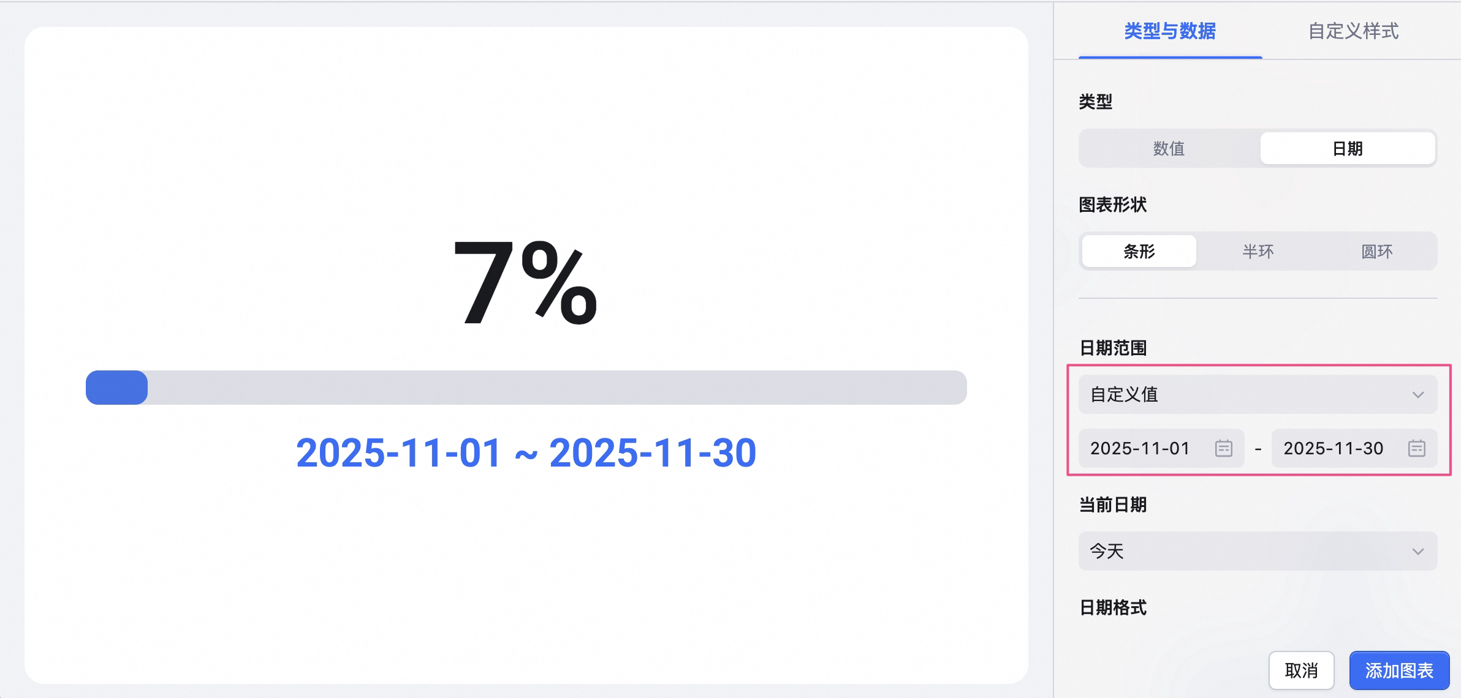Click the gray unfilled progress bar track
The height and width of the screenshot is (698, 1461).
click(x=557, y=388)
